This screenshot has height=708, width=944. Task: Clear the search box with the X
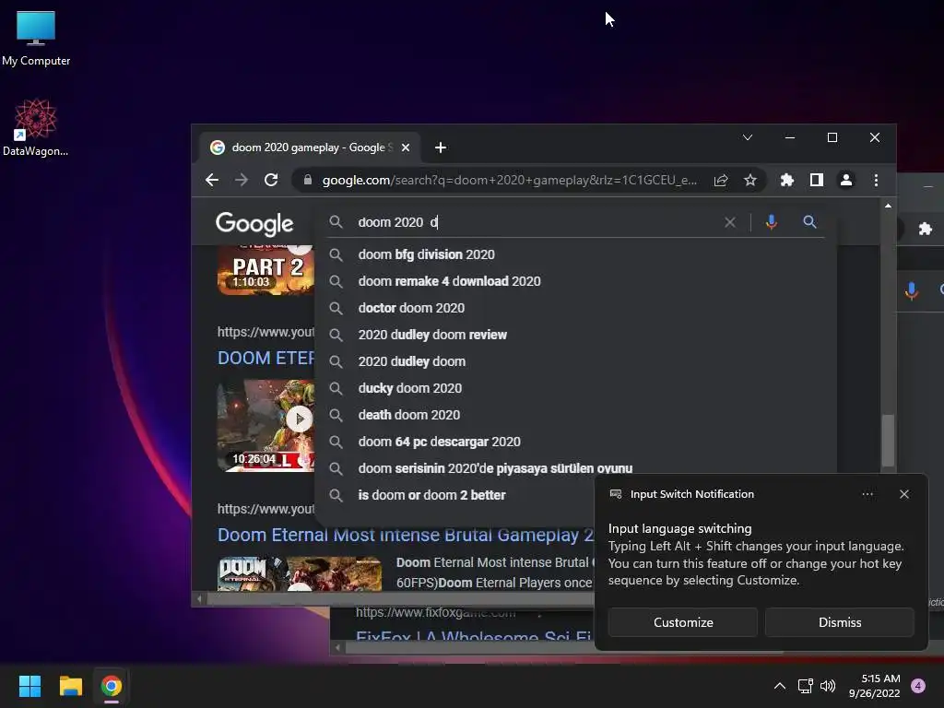click(x=730, y=223)
